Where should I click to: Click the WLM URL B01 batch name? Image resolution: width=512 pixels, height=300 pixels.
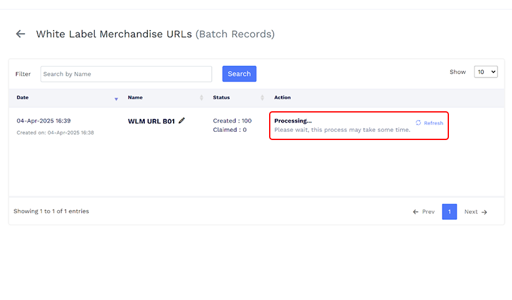tap(151, 121)
